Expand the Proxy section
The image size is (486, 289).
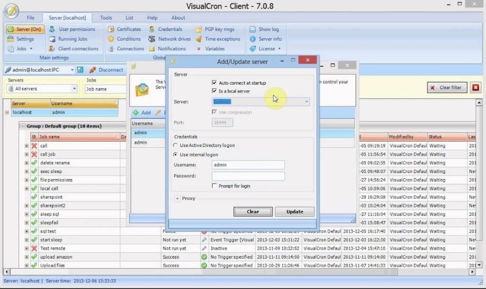click(x=177, y=199)
